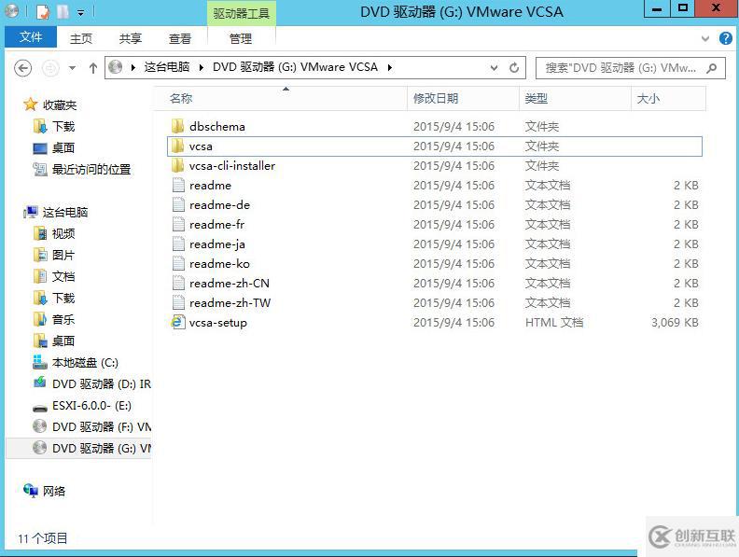Click the 11 个项目 status bar text
Viewport: 739px width, 557px height.
(x=42, y=538)
